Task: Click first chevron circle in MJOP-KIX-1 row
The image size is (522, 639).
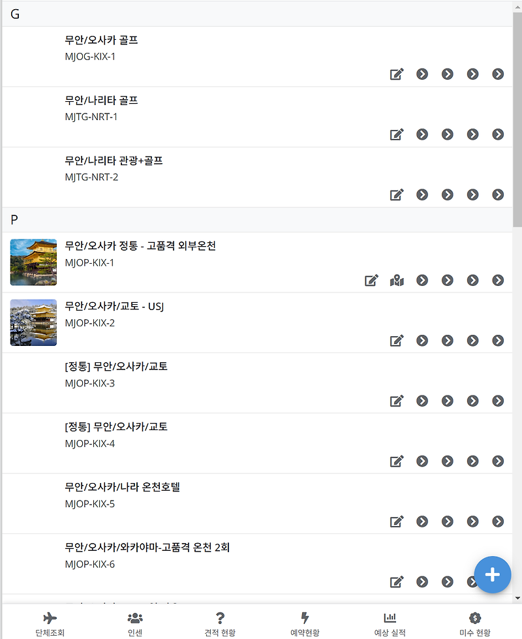Action: (422, 281)
